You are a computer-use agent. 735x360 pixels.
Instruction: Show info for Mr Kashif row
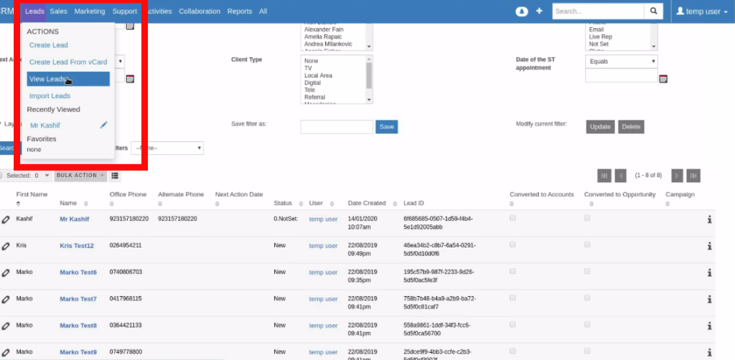point(710,219)
